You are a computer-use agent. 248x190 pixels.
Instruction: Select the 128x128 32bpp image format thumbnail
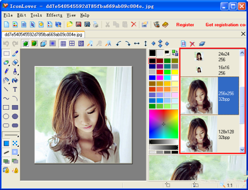tap(209, 134)
